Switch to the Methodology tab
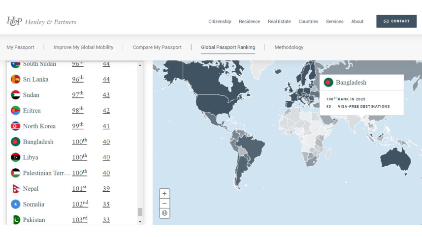 click(x=289, y=47)
